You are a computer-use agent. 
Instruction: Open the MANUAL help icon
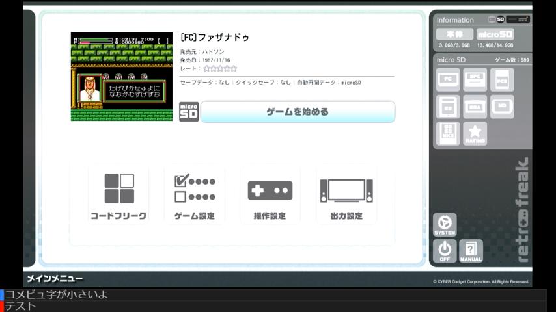coord(471,251)
